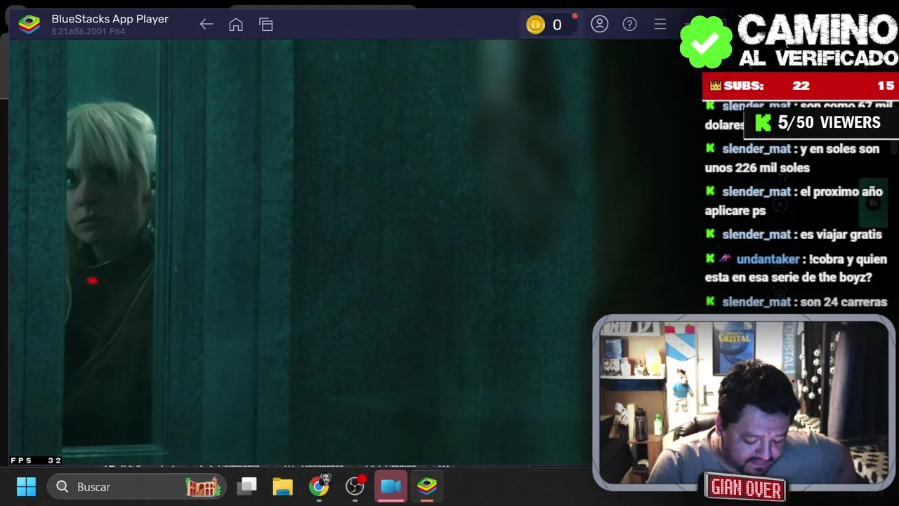
Task: Click the colosseum search highlight icon
Action: click(203, 486)
